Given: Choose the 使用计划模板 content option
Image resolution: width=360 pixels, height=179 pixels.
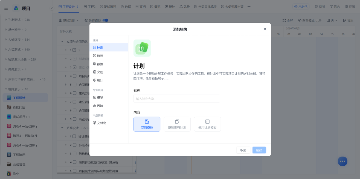Looking at the screenshot, I should 207,124.
